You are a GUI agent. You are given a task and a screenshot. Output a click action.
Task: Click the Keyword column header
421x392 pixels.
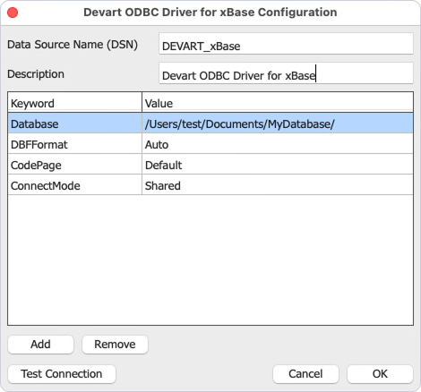click(74, 103)
